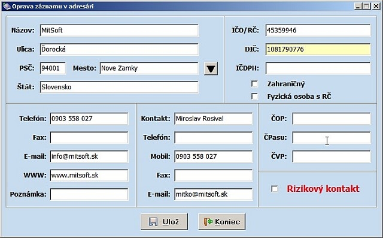Edit Kontakt field Miroslav Rosival

[x=214, y=119]
